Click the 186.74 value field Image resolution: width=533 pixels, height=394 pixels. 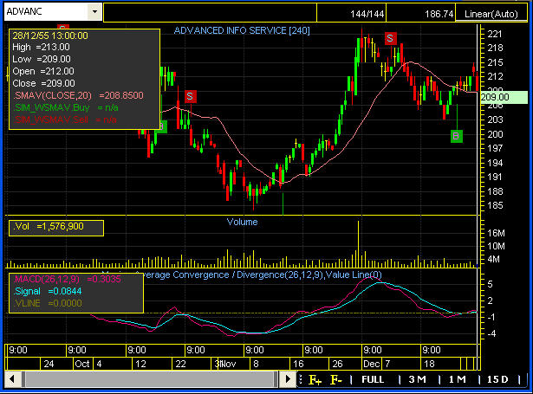pos(421,14)
